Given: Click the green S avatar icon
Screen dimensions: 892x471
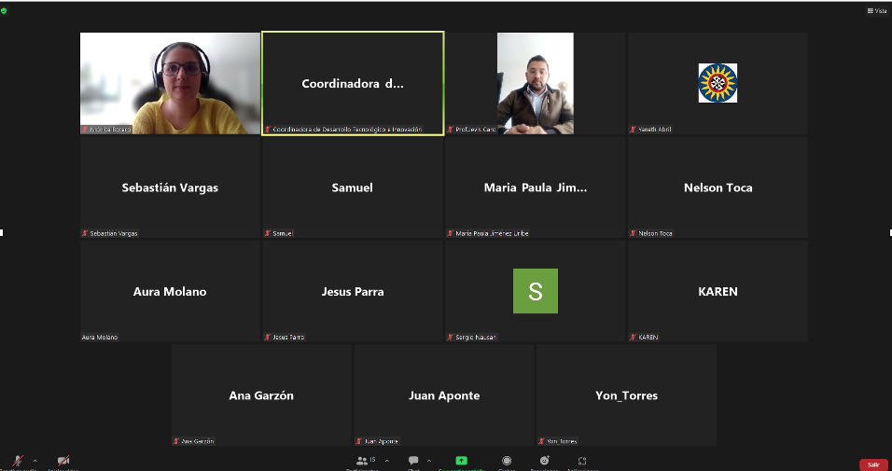Looking at the screenshot, I should coord(536,291).
